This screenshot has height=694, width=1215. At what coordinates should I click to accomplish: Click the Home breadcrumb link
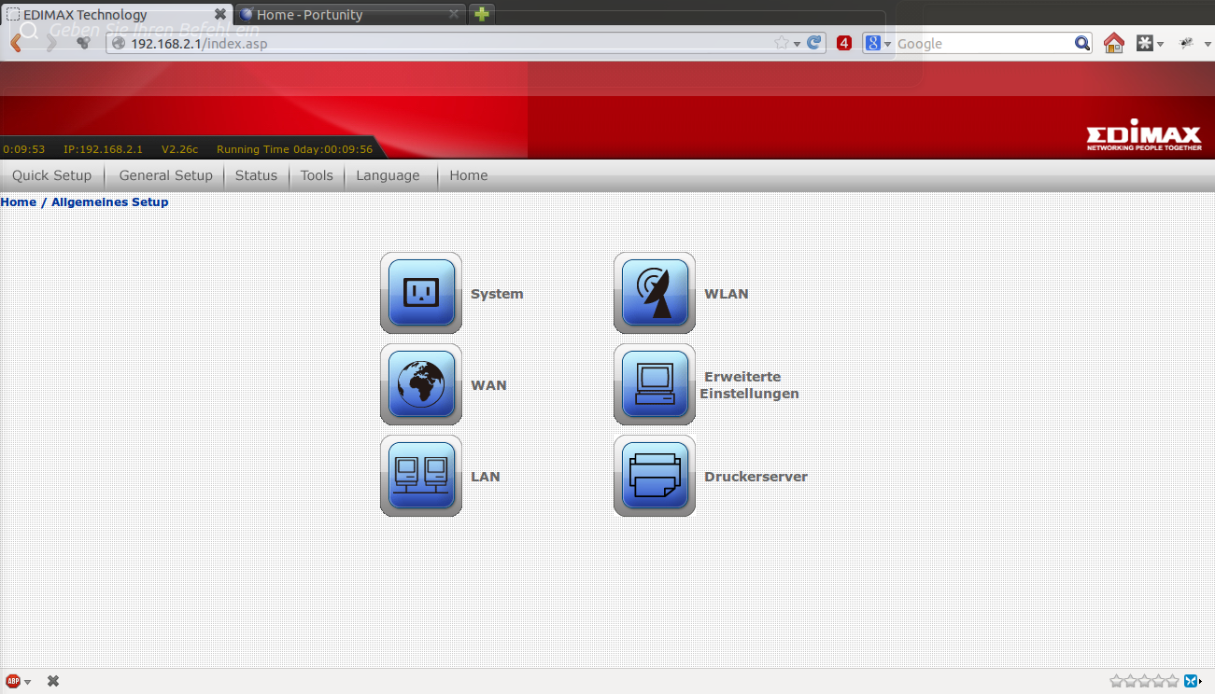pyautogui.click(x=19, y=201)
